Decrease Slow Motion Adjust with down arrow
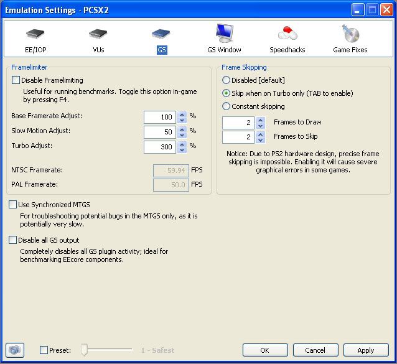Viewport: 397px width, 364px height. click(x=182, y=135)
